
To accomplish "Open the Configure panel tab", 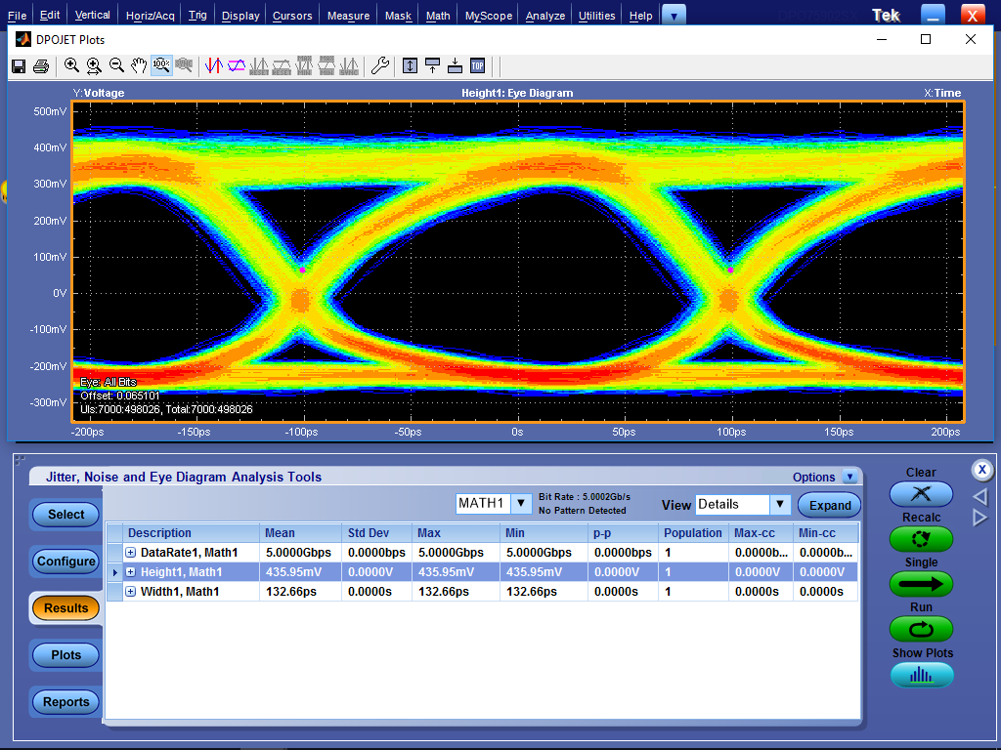I will pos(65,562).
